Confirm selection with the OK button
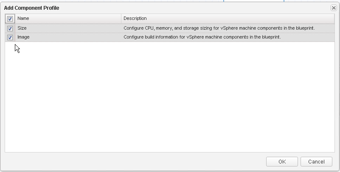The height and width of the screenshot is (172, 340). tap(282, 161)
